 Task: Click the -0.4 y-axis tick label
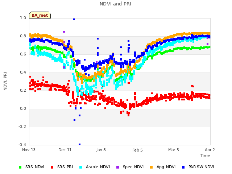click(22, 145)
